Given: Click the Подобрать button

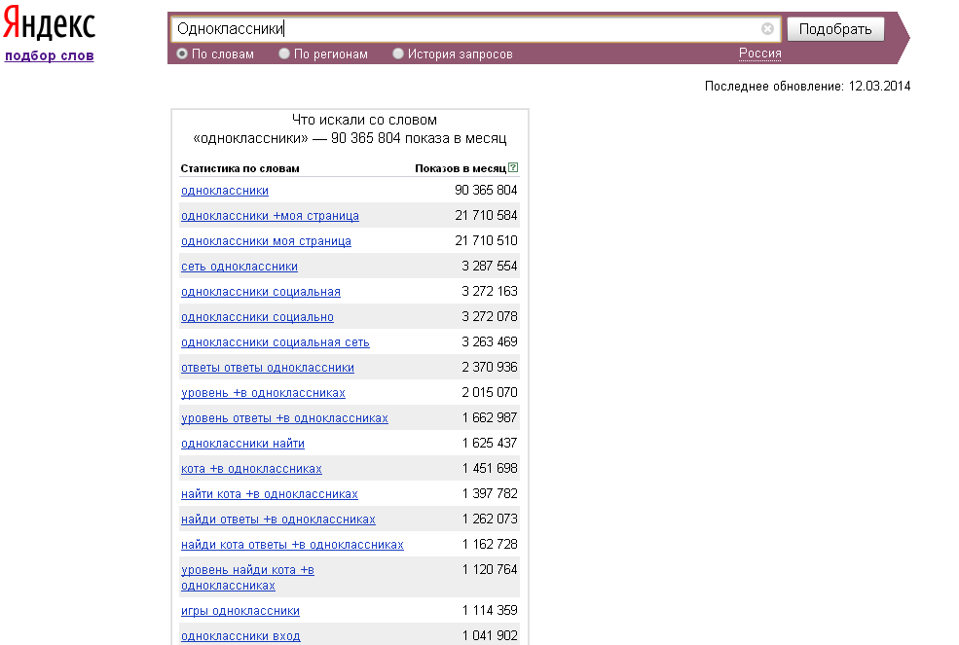Looking at the screenshot, I should tap(834, 29).
